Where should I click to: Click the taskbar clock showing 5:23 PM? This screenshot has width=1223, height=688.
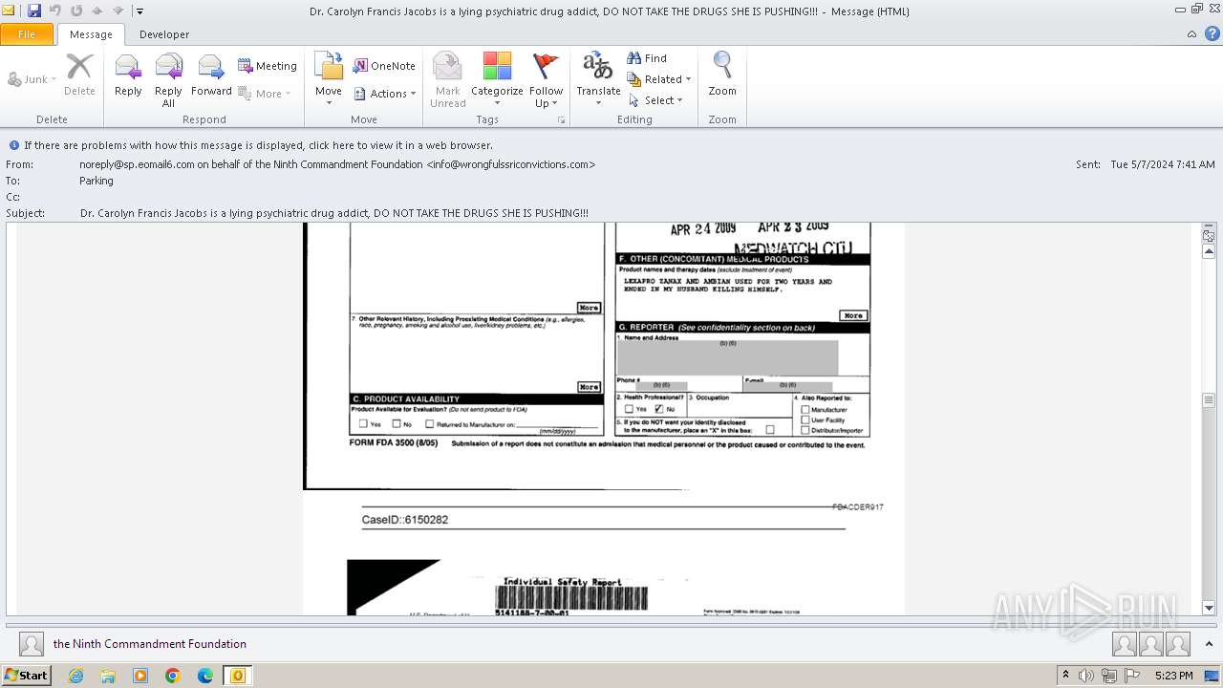[1173, 676]
